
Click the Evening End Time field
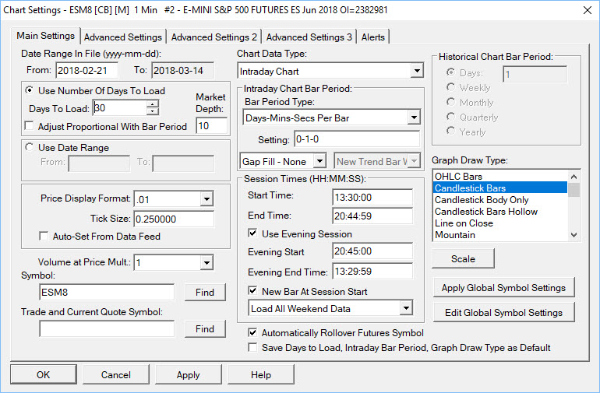coord(372,272)
